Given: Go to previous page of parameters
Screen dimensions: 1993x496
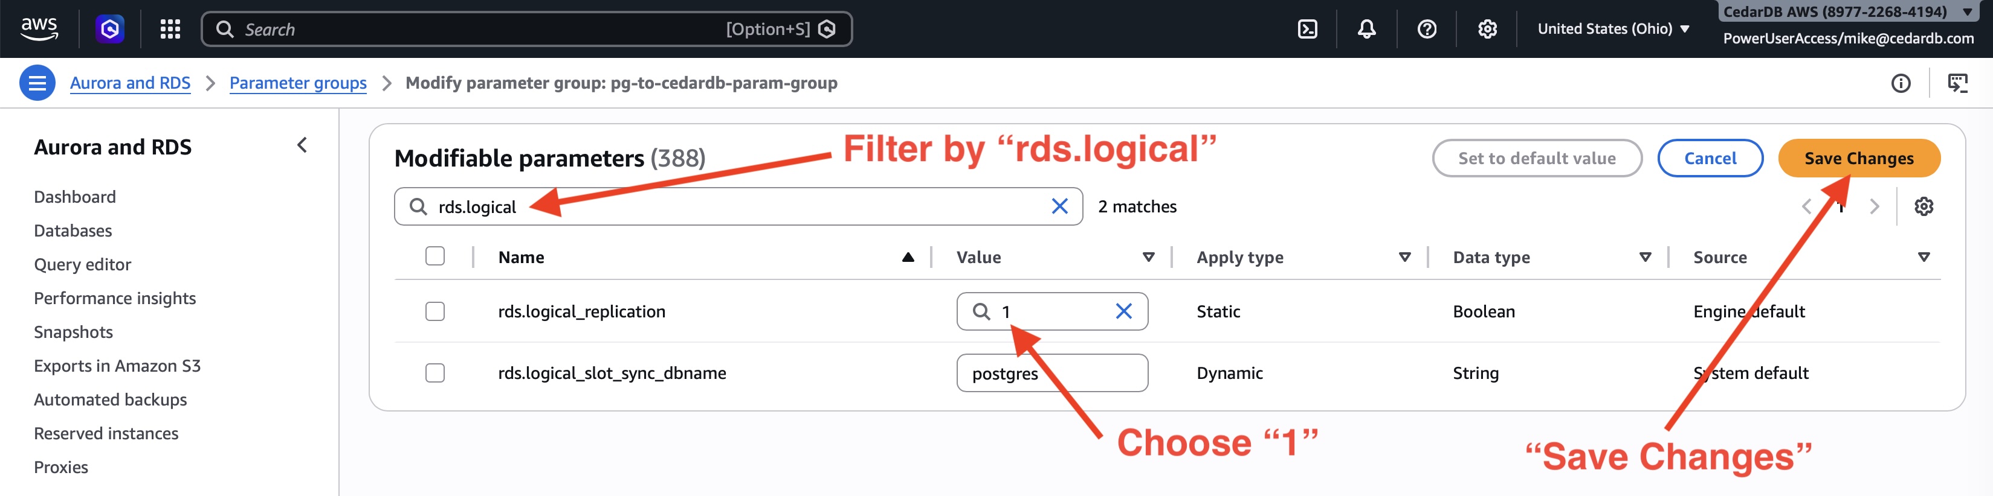Looking at the screenshot, I should [x=1807, y=206].
